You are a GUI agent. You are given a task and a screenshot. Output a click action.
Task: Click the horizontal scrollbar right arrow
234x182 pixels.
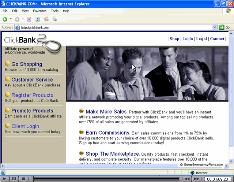click(x=226, y=166)
